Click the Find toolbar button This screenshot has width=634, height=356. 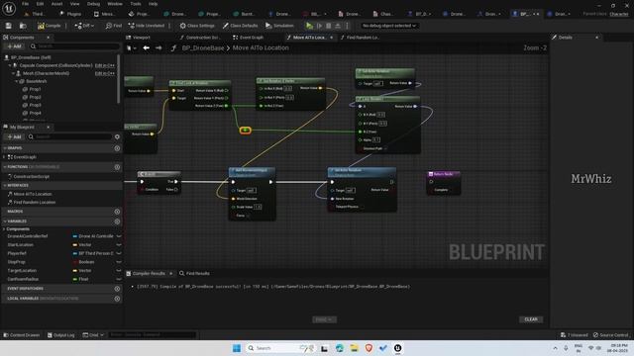tap(113, 26)
